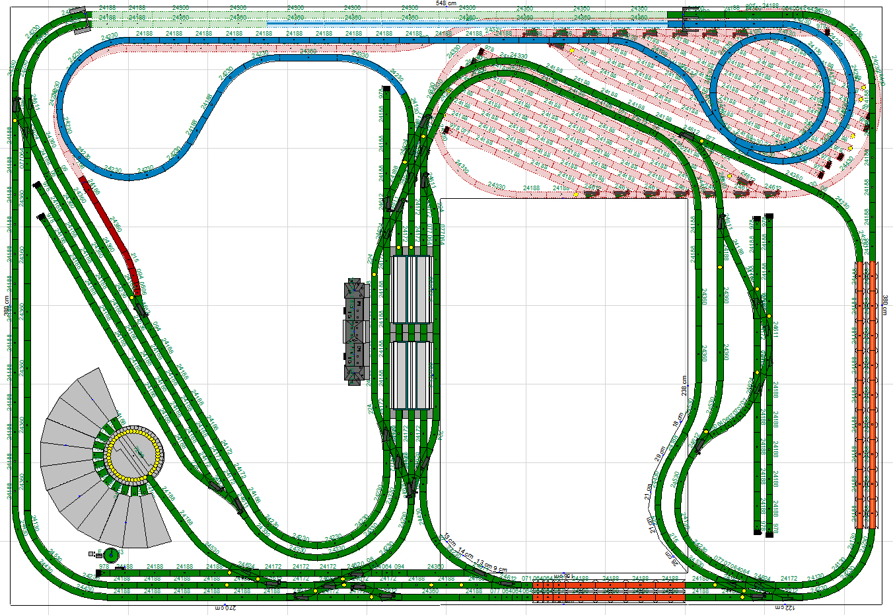Select the gray station building by the platforms

[x=355, y=331]
